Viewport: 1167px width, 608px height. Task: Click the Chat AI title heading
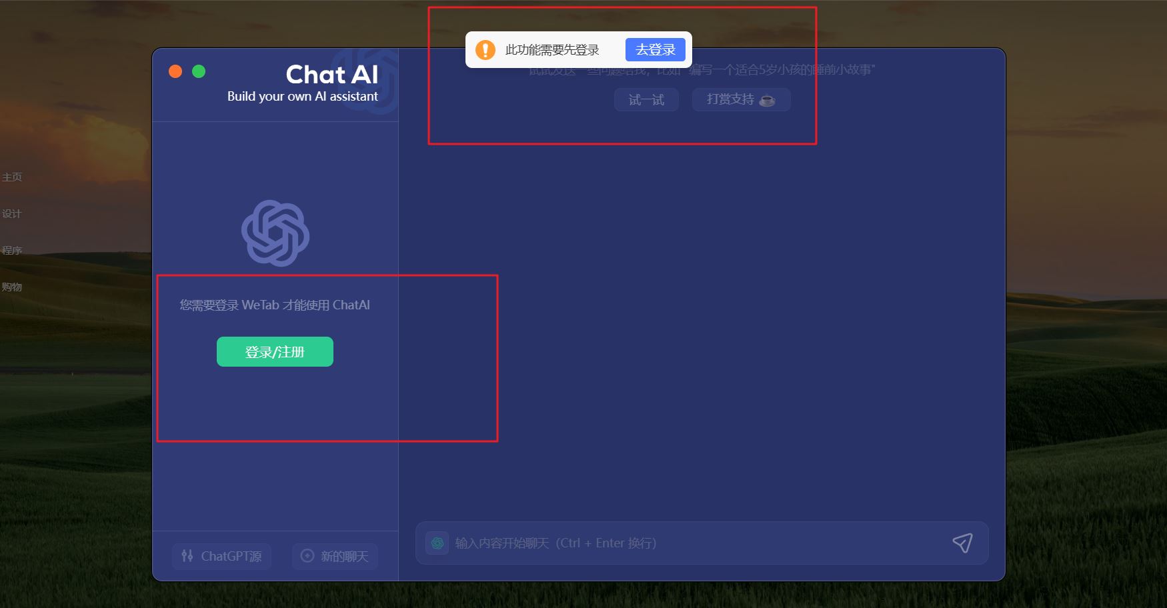click(332, 75)
